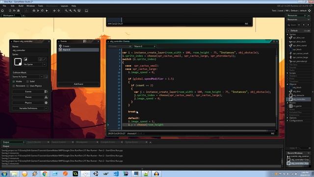Select spr_dino_run in resource tree
The image size is (314, 177).
[x=299, y=38]
